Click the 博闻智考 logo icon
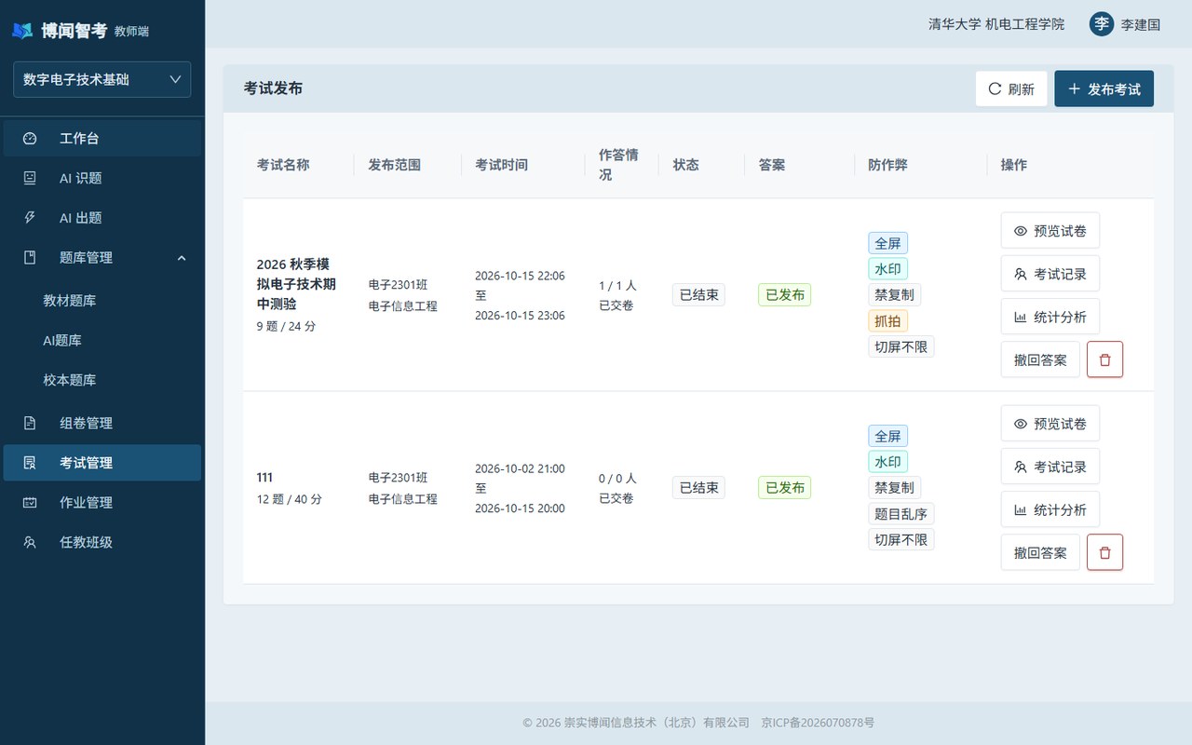 click(22, 31)
